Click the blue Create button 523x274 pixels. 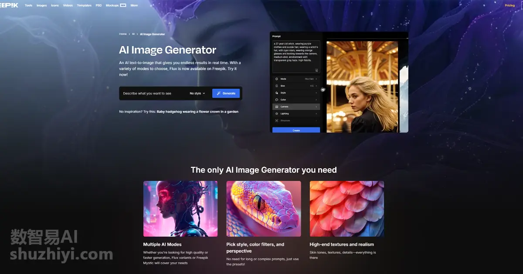coord(296,130)
